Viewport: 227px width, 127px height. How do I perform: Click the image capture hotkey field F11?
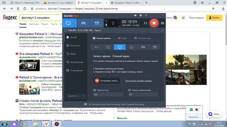point(143,95)
